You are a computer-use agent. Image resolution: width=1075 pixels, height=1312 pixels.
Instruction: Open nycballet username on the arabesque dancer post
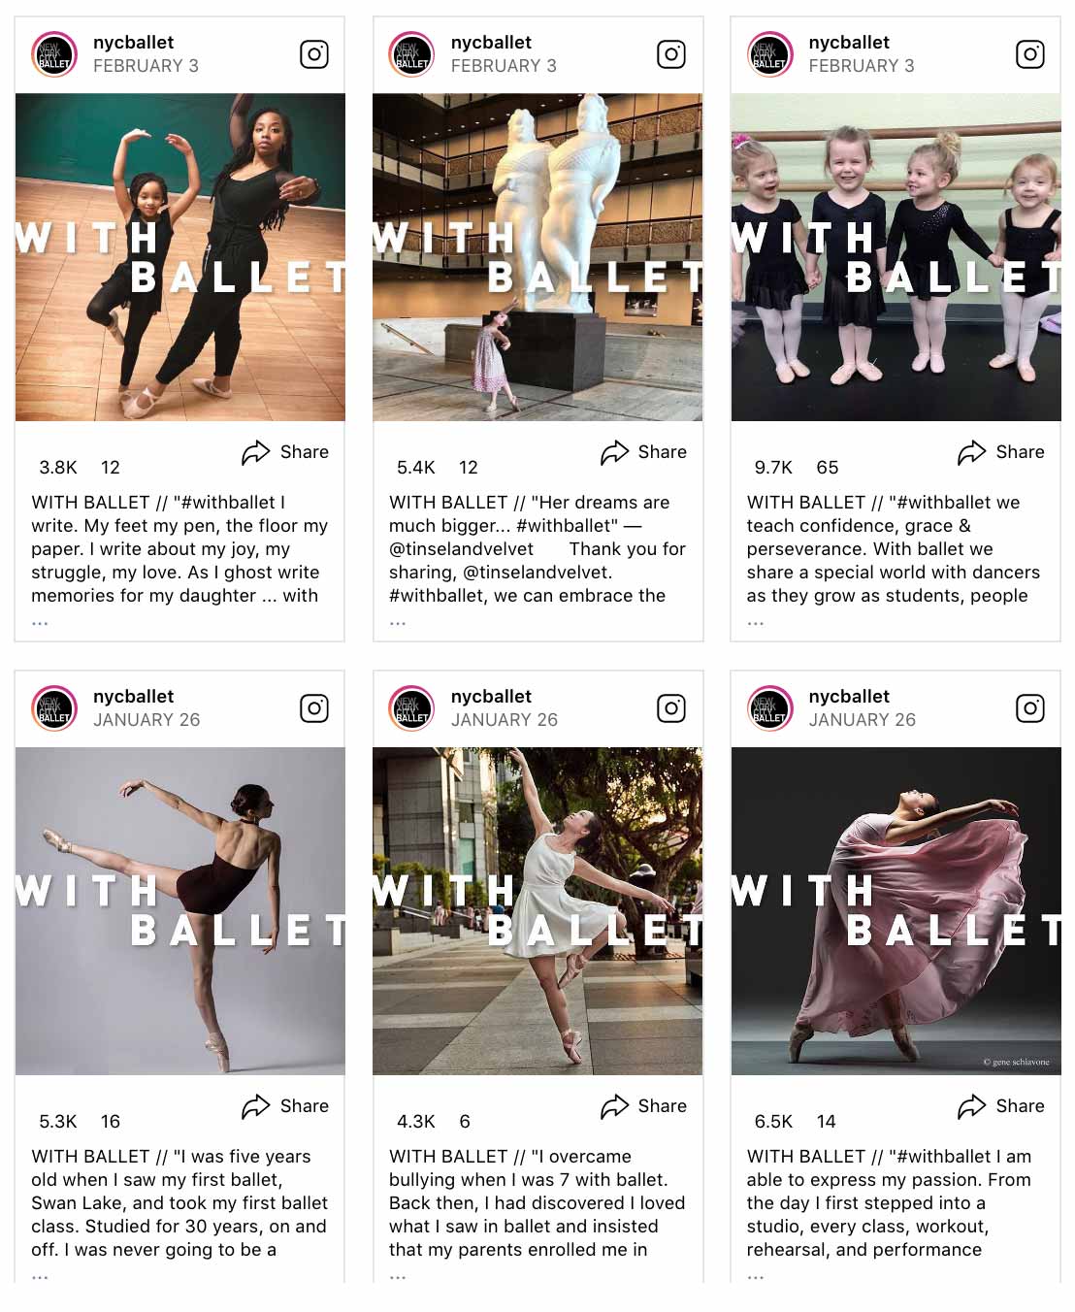133,697
